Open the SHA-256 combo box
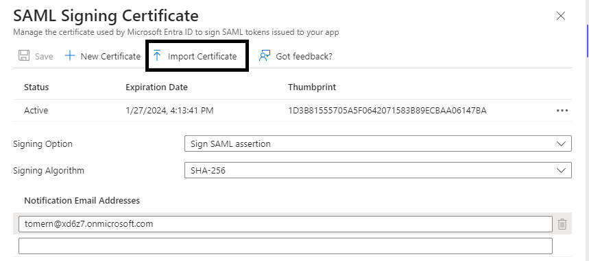Image resolution: width=589 pixels, height=261 pixels. coord(378,170)
